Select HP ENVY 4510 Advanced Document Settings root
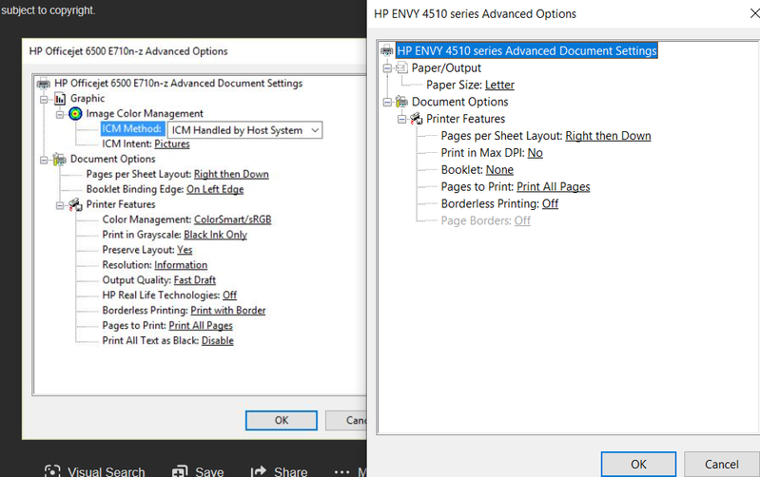 [526, 50]
